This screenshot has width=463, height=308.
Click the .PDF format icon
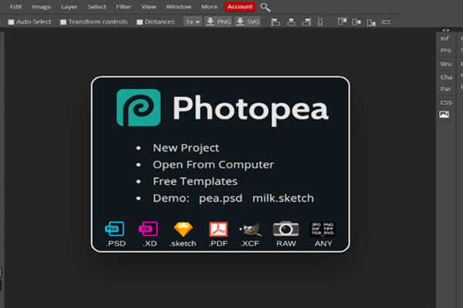pyautogui.click(x=218, y=229)
